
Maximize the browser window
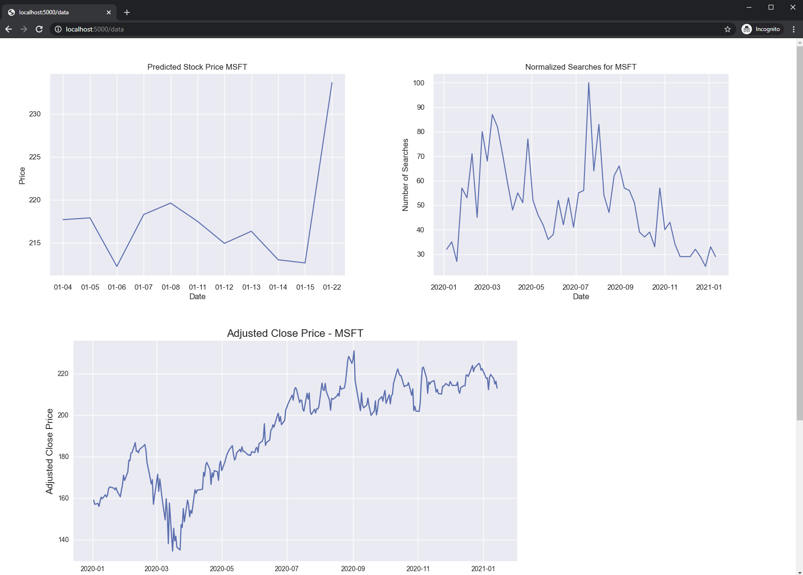[771, 7]
